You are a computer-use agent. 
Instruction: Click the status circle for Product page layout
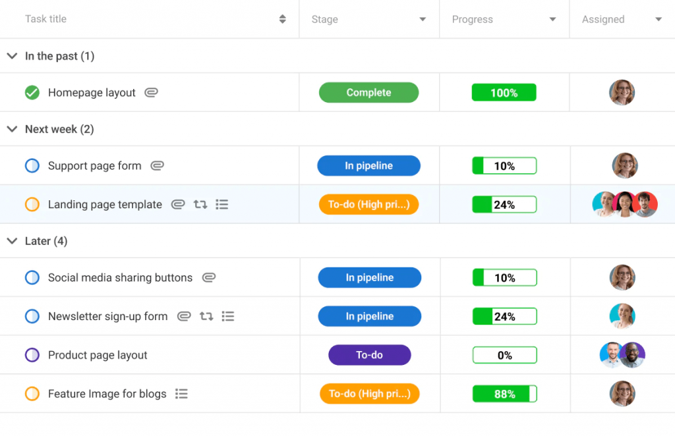click(x=32, y=354)
